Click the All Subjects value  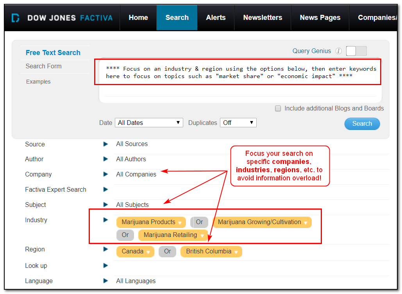(x=132, y=205)
